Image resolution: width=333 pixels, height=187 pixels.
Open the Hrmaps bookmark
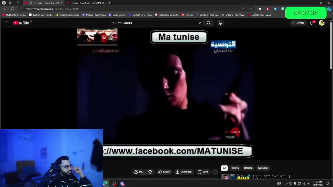(187, 15)
